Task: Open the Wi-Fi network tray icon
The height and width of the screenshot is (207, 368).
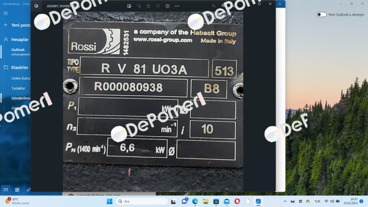Action: coord(326,201)
